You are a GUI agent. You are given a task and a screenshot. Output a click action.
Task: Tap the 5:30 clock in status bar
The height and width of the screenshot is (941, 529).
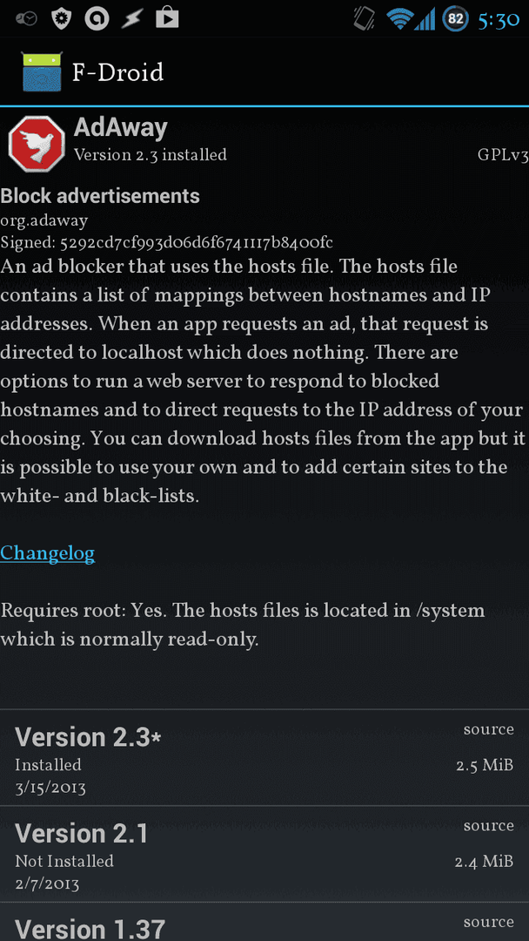[x=499, y=20]
